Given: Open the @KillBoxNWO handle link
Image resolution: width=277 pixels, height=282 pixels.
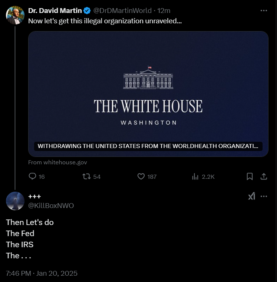Looking at the screenshot, I should (51, 205).
